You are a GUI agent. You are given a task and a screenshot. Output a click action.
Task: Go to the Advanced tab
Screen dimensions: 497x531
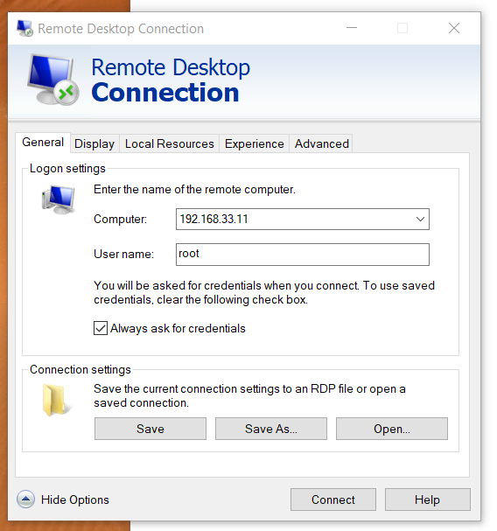click(321, 143)
